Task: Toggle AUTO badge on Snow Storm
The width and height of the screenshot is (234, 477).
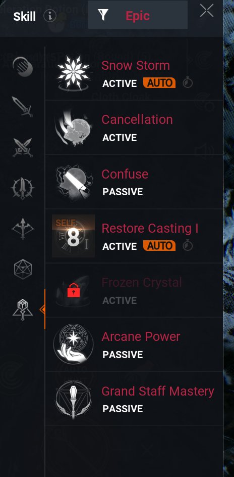Action: (159, 83)
